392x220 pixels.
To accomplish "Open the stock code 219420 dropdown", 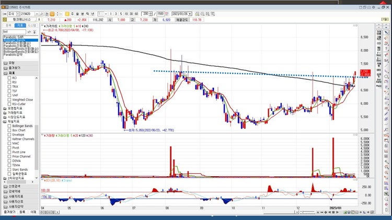I will (x=37, y=14).
